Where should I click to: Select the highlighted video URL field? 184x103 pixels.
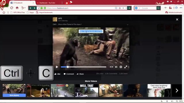pyautogui.click(x=91, y=31)
